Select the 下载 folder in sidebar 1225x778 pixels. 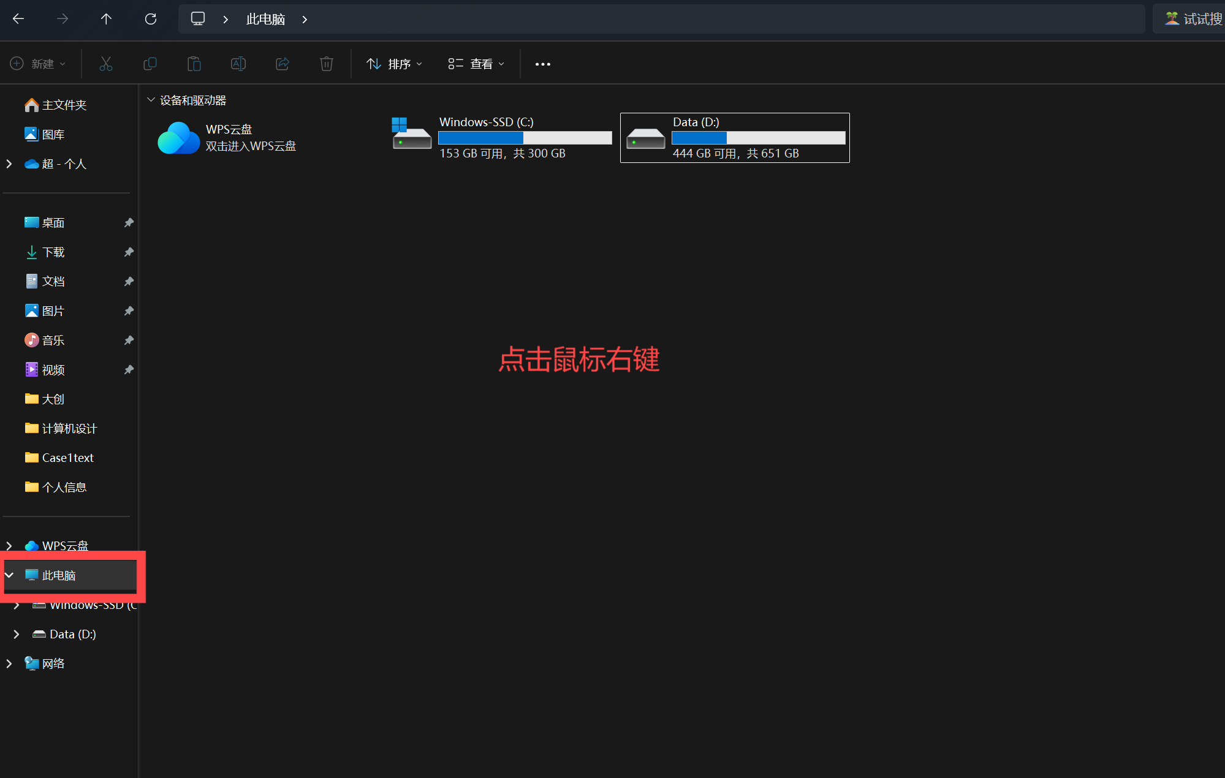pos(53,252)
